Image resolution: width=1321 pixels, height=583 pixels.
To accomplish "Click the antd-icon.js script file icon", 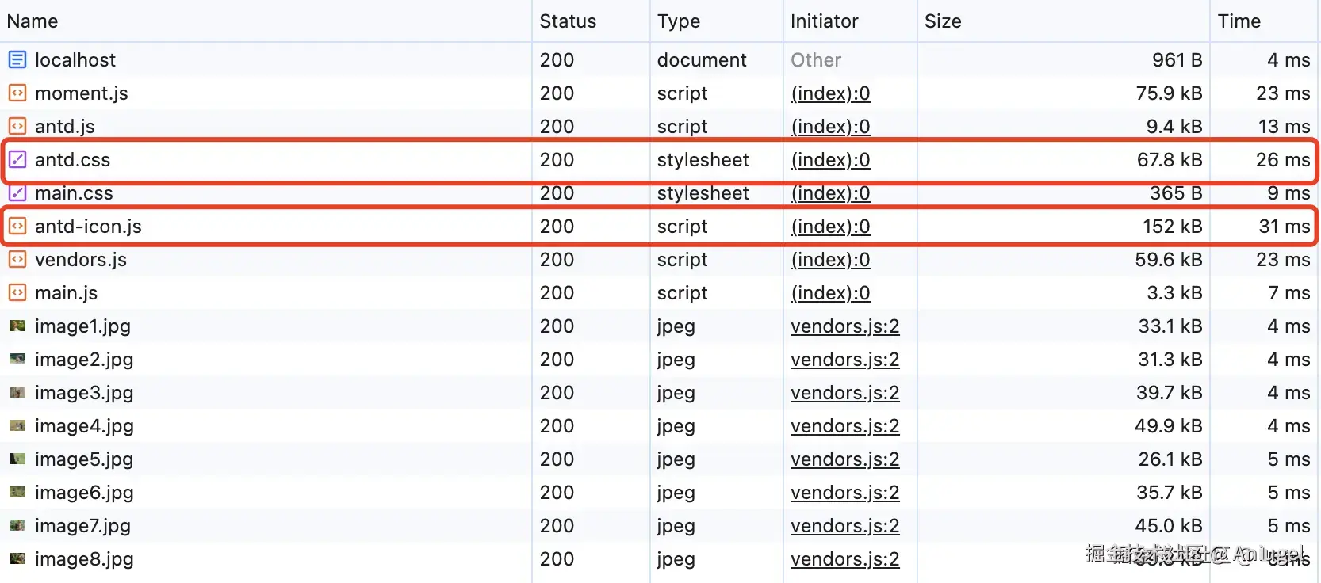I will click(17, 226).
